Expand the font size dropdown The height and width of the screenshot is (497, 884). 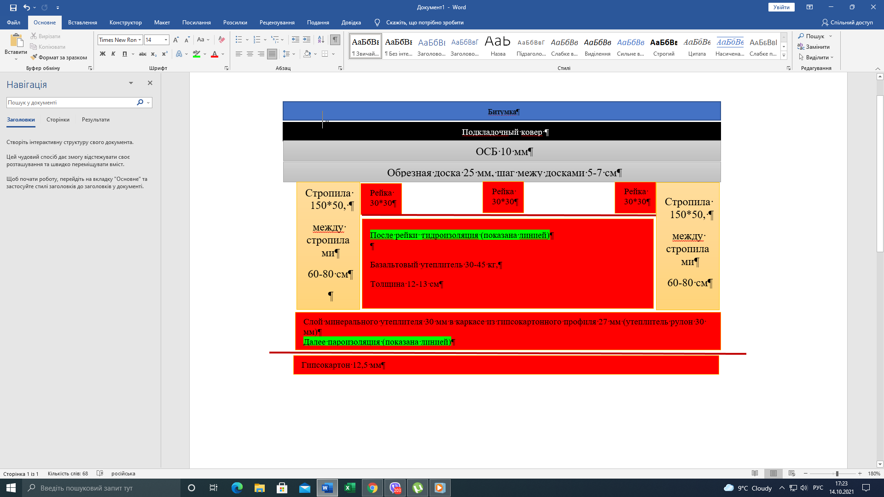(x=166, y=40)
